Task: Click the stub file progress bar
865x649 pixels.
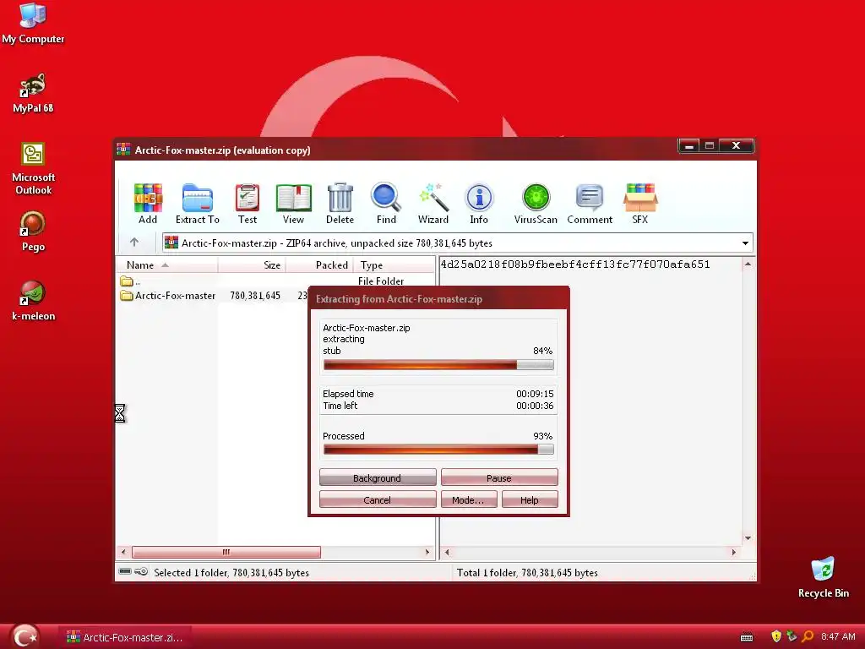Action: point(438,365)
